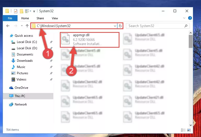Click the scrollbar down arrow
201x137 pixels.
tap(191, 125)
